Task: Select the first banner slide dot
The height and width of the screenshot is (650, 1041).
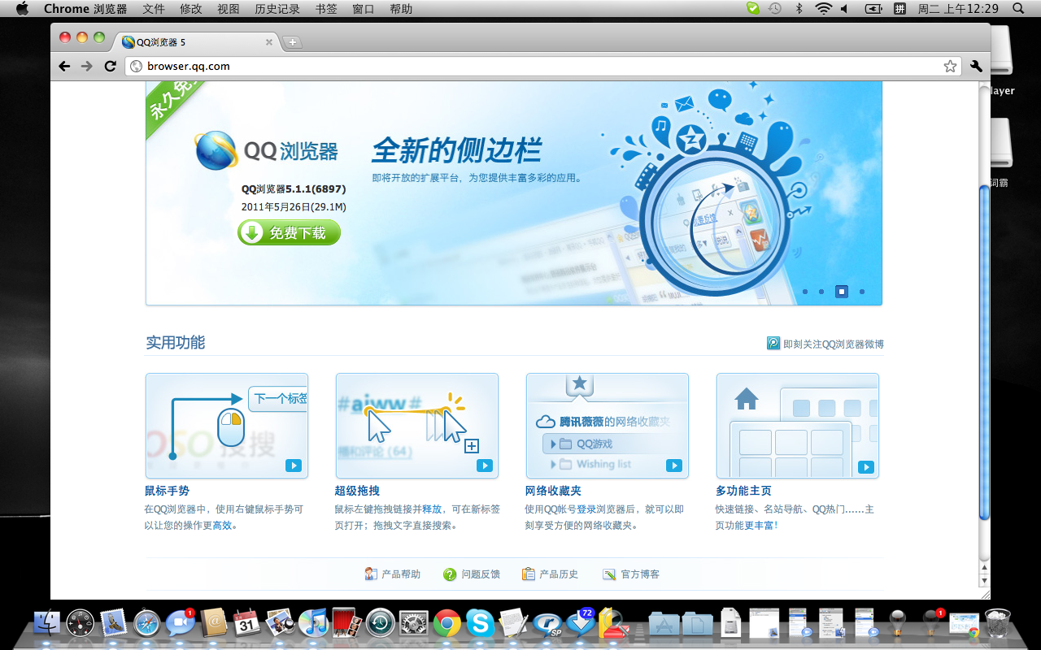Action: (x=805, y=292)
